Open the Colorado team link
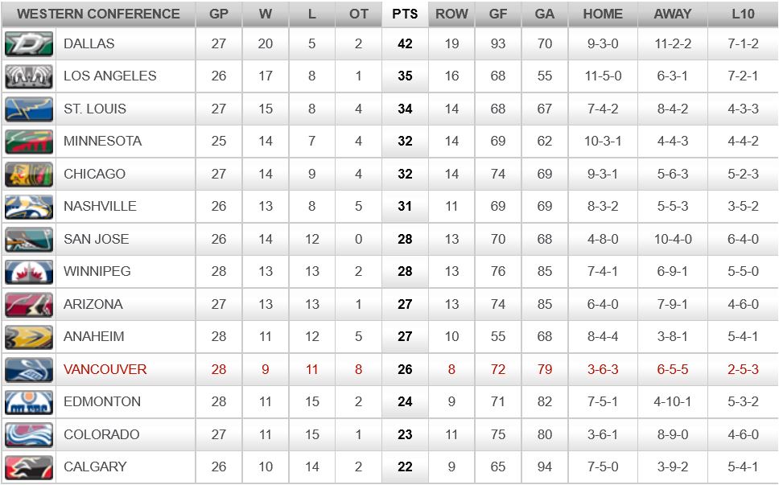Screen dimensions: 779x485 (x=101, y=435)
